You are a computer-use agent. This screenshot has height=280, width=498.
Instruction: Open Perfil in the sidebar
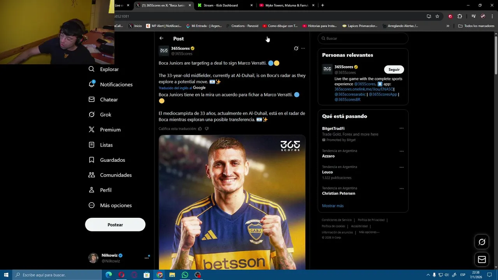pos(100,190)
